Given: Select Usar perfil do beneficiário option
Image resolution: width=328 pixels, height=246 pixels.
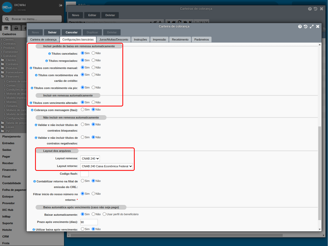Looking at the screenshot, I should coord(104,214).
